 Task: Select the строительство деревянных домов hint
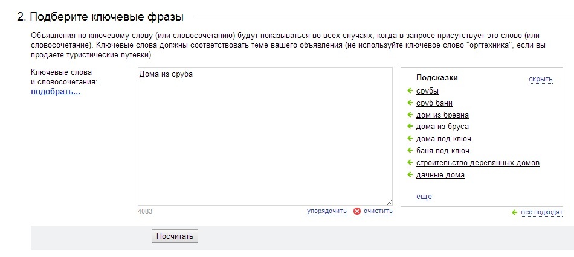478,163
